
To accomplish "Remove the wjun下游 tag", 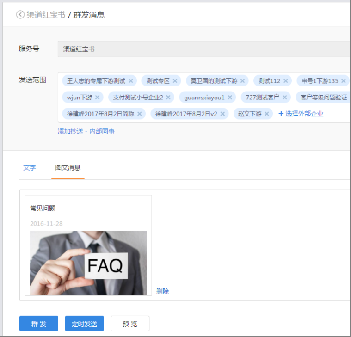I will (97, 98).
